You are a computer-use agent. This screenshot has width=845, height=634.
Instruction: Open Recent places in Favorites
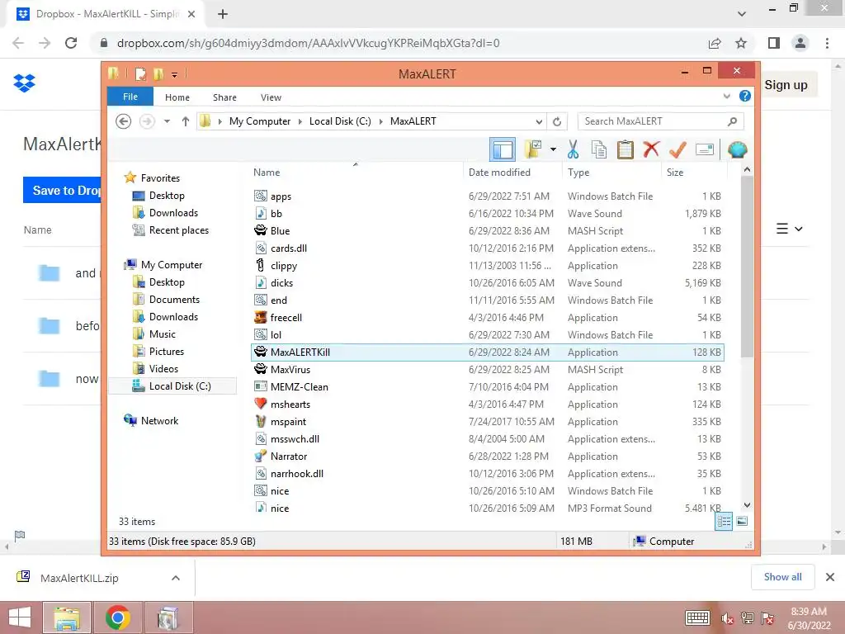(178, 230)
